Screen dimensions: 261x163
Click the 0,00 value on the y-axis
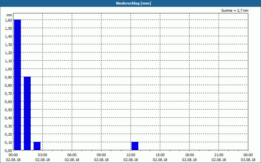tap(8, 151)
